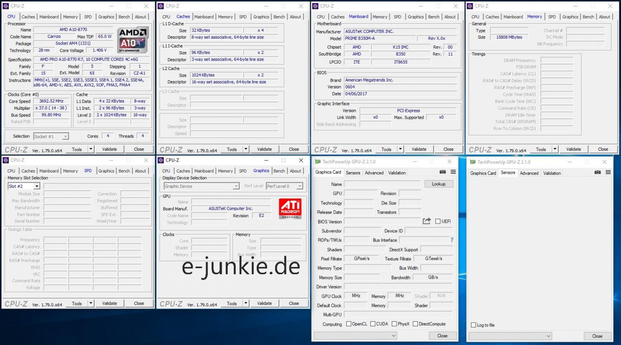Click BIOS export arrow icon beside UEFI
Viewport: 621px width, 345px height.
427,221
